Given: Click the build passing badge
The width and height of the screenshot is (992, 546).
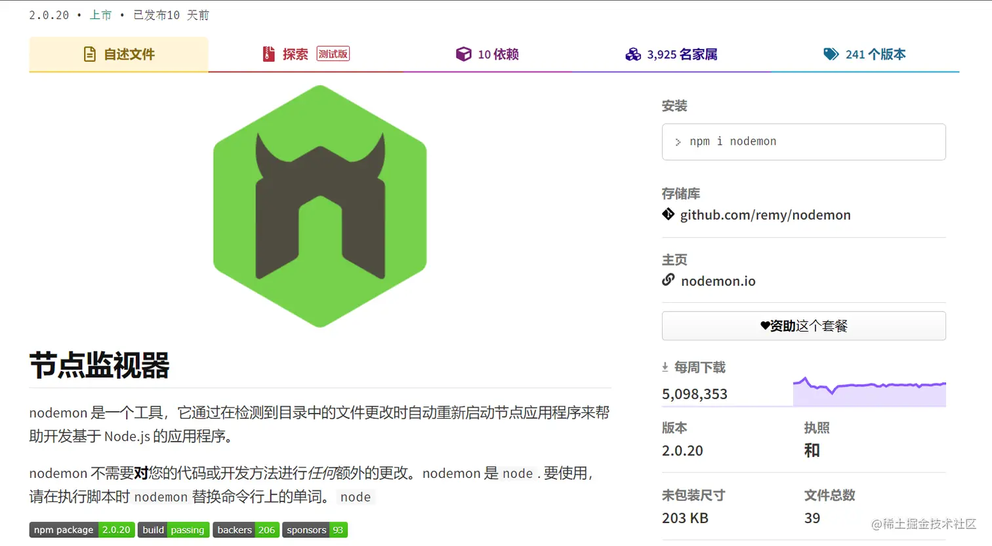Looking at the screenshot, I should pos(174,530).
